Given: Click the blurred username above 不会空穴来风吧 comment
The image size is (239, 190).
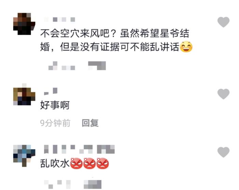Looking at the screenshot, I should pyautogui.click(x=59, y=20).
